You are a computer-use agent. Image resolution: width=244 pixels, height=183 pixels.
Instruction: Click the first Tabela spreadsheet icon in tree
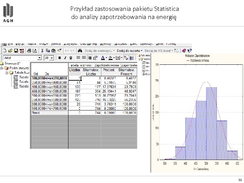16,77
